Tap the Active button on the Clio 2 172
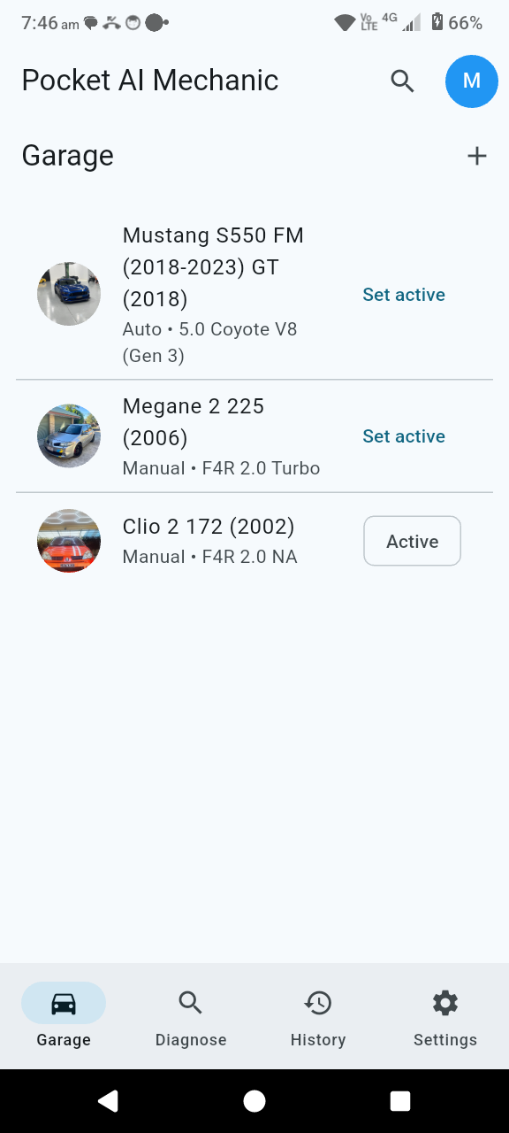Screen dimensions: 509x1133 click(412, 540)
